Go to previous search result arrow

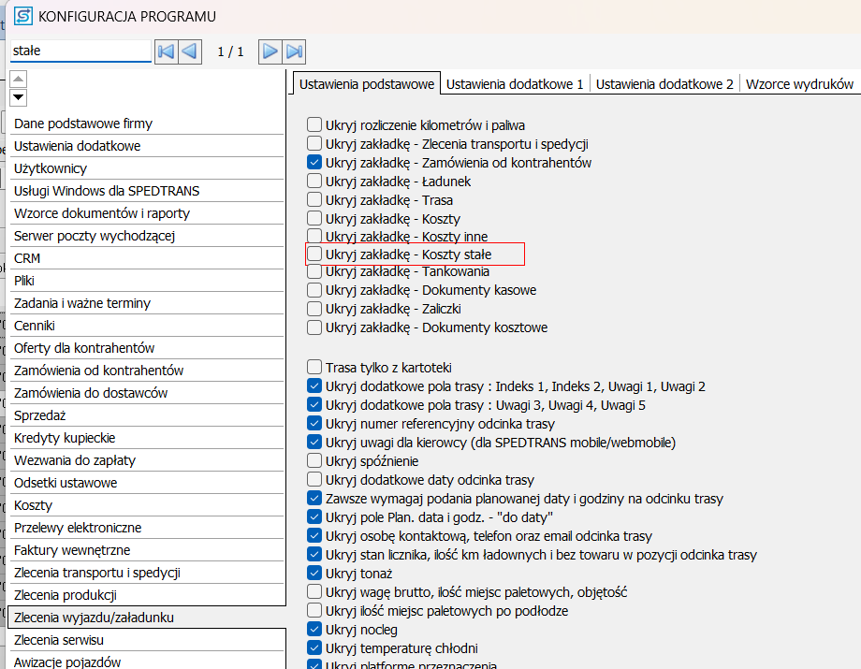pyautogui.click(x=189, y=51)
